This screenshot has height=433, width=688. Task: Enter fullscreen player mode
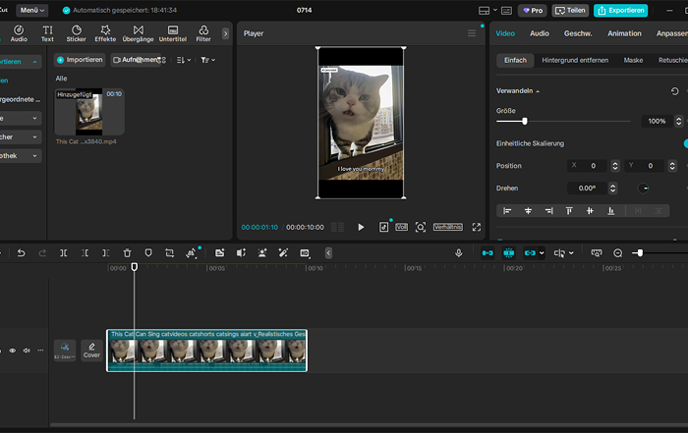[477, 227]
